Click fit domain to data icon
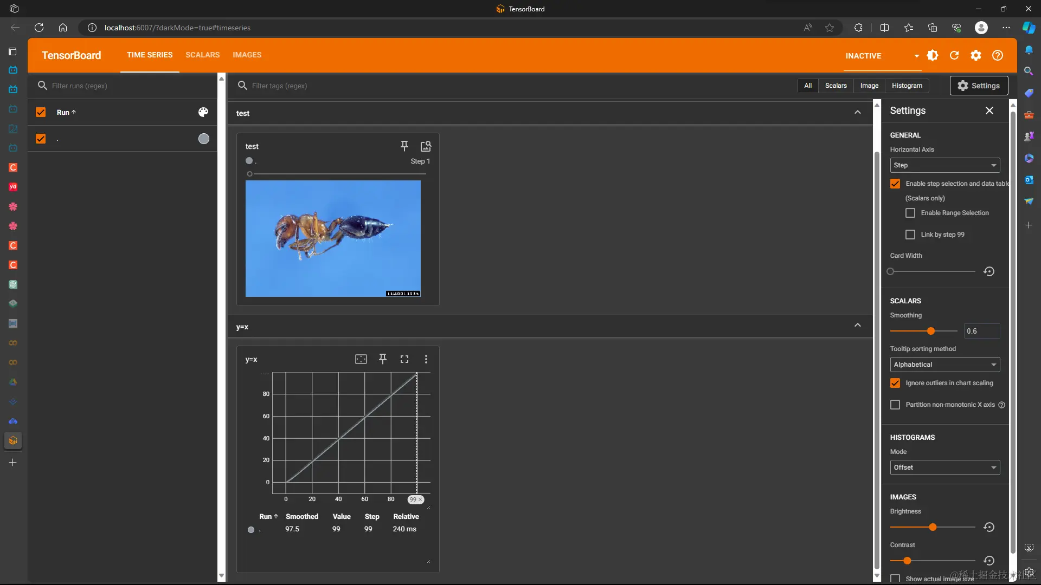 [361, 359]
